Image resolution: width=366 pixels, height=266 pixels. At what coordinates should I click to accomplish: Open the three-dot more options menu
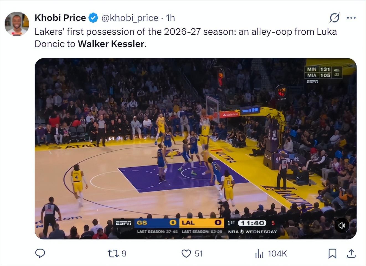[x=351, y=18]
